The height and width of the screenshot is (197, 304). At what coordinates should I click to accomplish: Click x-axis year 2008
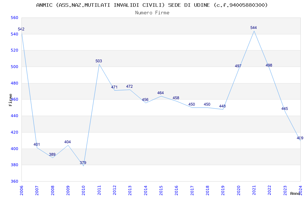tap(52, 190)
